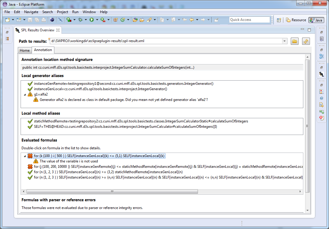Collapse the first failed formula node
329x229 pixels.
(25, 156)
